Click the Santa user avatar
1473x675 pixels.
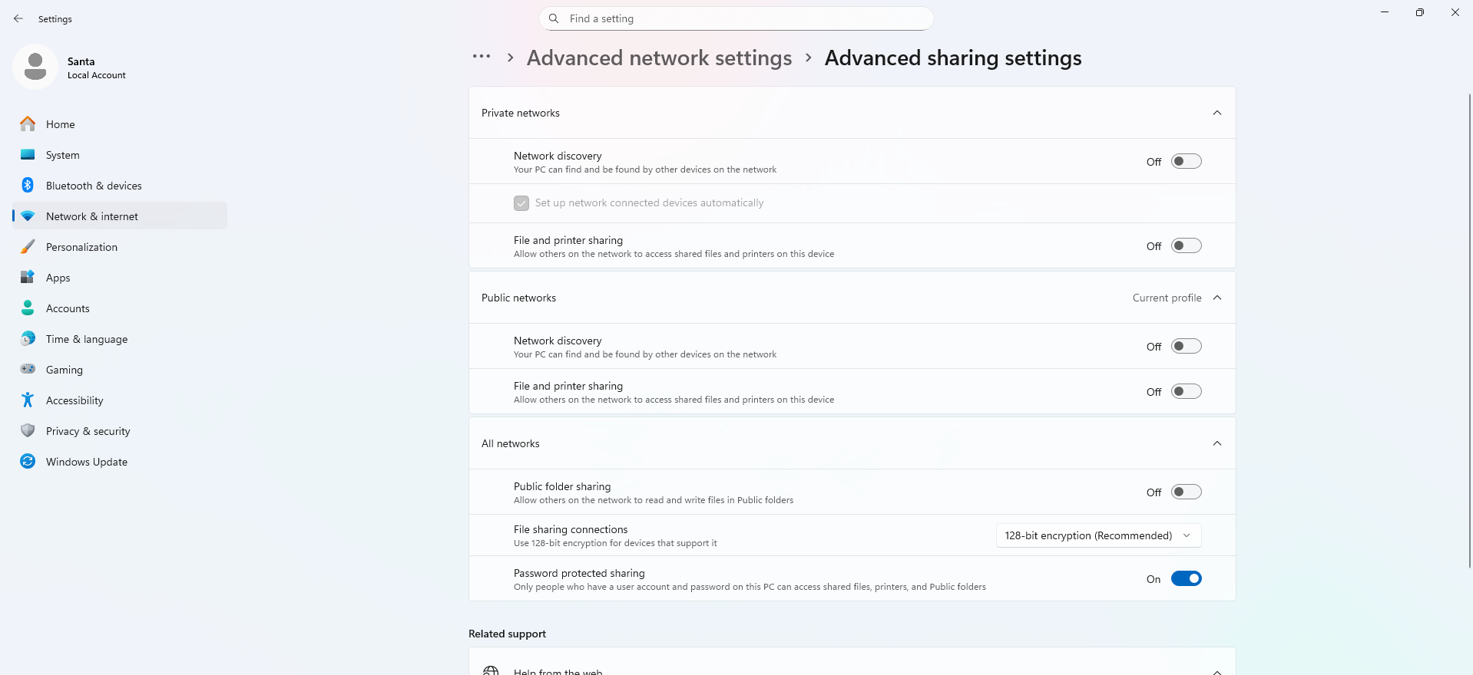[x=35, y=67]
